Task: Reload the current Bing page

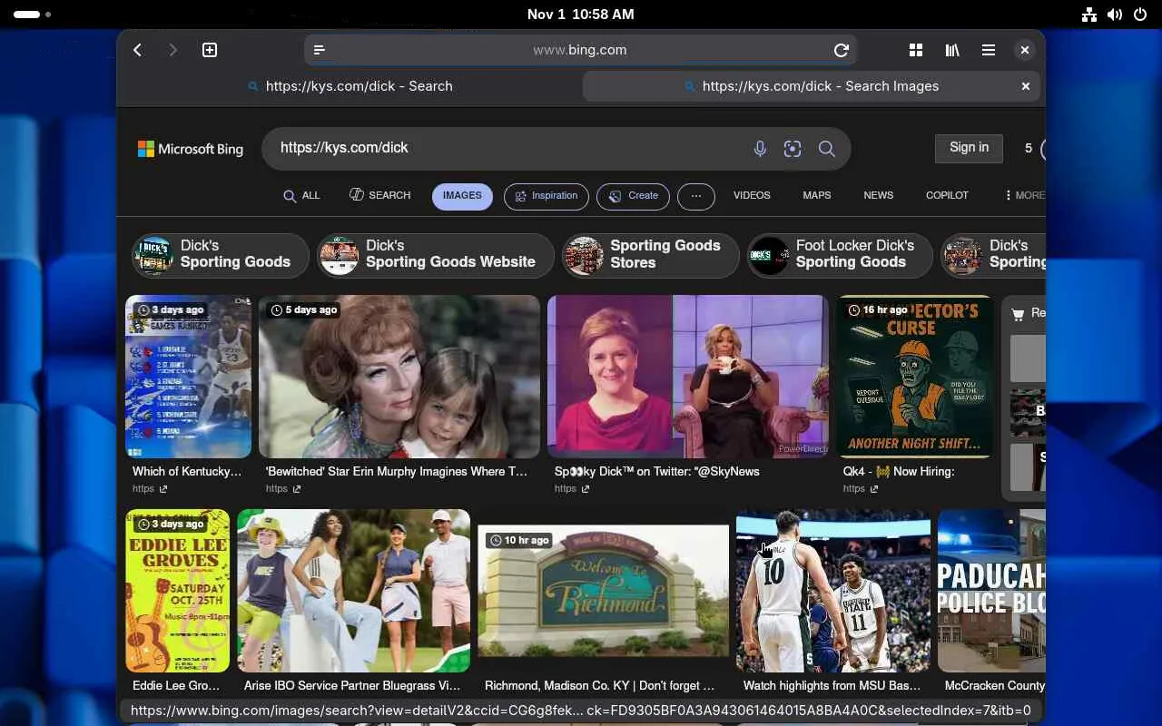Action: [x=842, y=50]
